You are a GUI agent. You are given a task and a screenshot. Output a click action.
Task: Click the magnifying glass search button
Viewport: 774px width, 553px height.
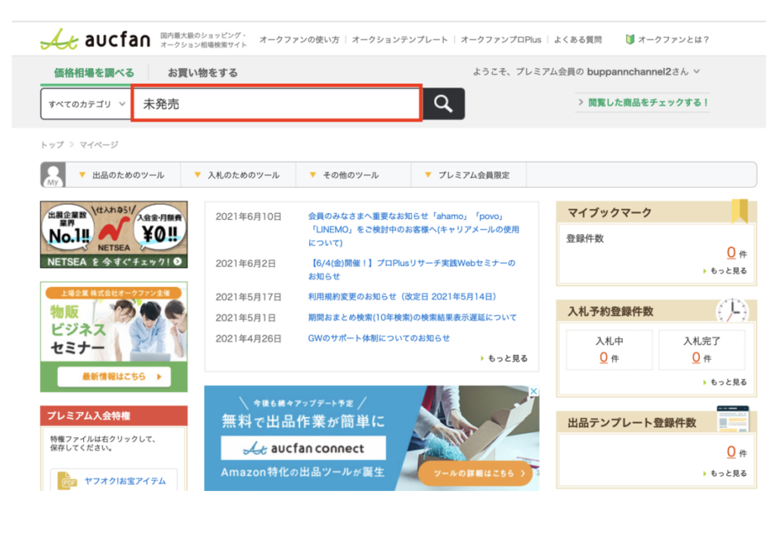443,104
